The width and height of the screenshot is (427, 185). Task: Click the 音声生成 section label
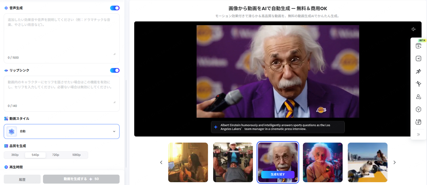point(16,8)
